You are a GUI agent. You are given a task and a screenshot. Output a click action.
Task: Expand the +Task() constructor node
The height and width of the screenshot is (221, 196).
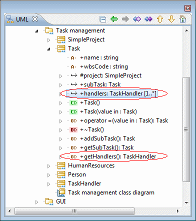click(60, 103)
